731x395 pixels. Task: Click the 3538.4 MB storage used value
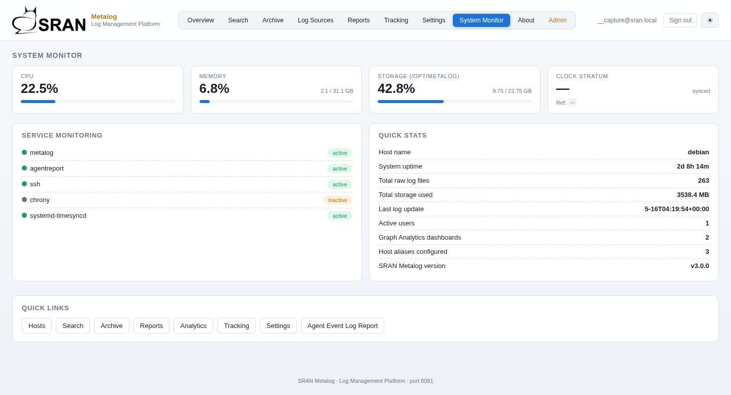(x=693, y=194)
